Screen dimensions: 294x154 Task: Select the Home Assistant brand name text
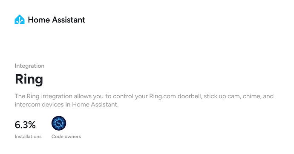click(56, 20)
